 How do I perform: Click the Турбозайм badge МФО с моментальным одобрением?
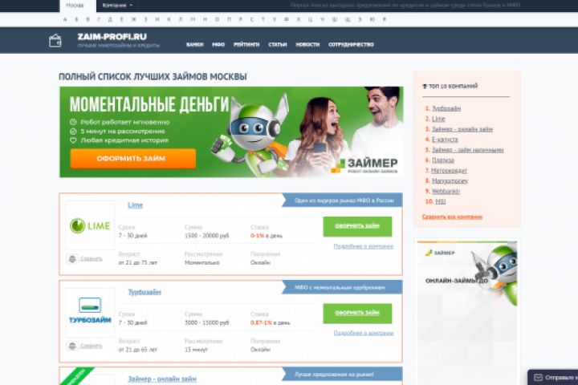point(343,287)
